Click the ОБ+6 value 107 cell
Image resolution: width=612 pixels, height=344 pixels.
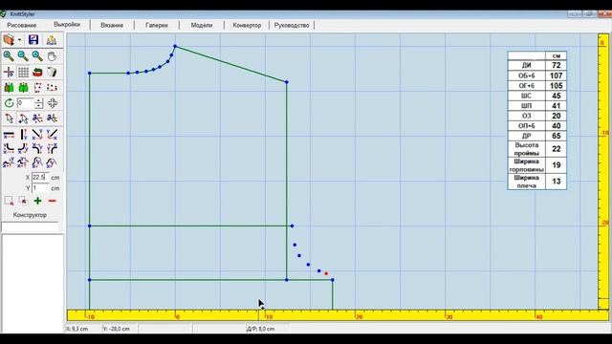557,75
